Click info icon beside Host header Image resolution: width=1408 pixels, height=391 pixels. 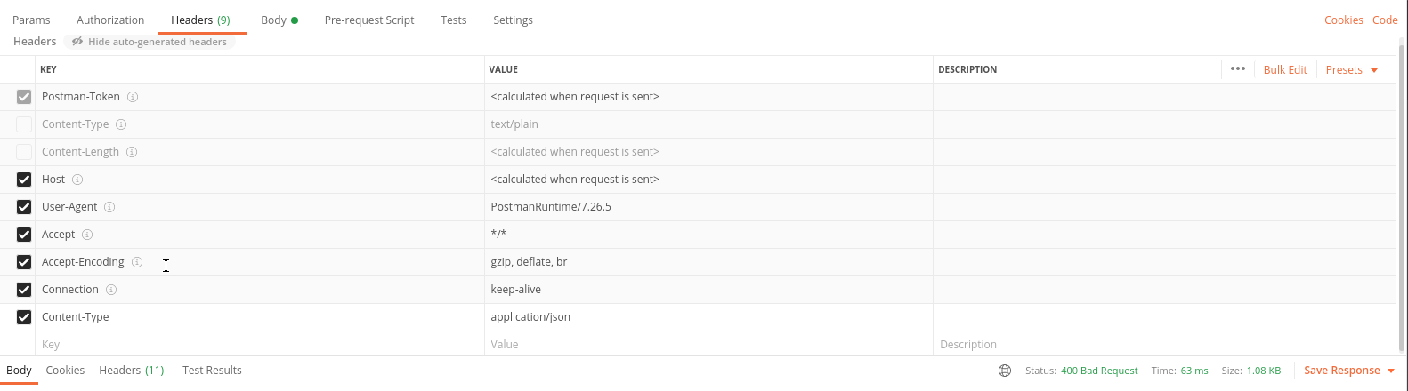pos(77,180)
